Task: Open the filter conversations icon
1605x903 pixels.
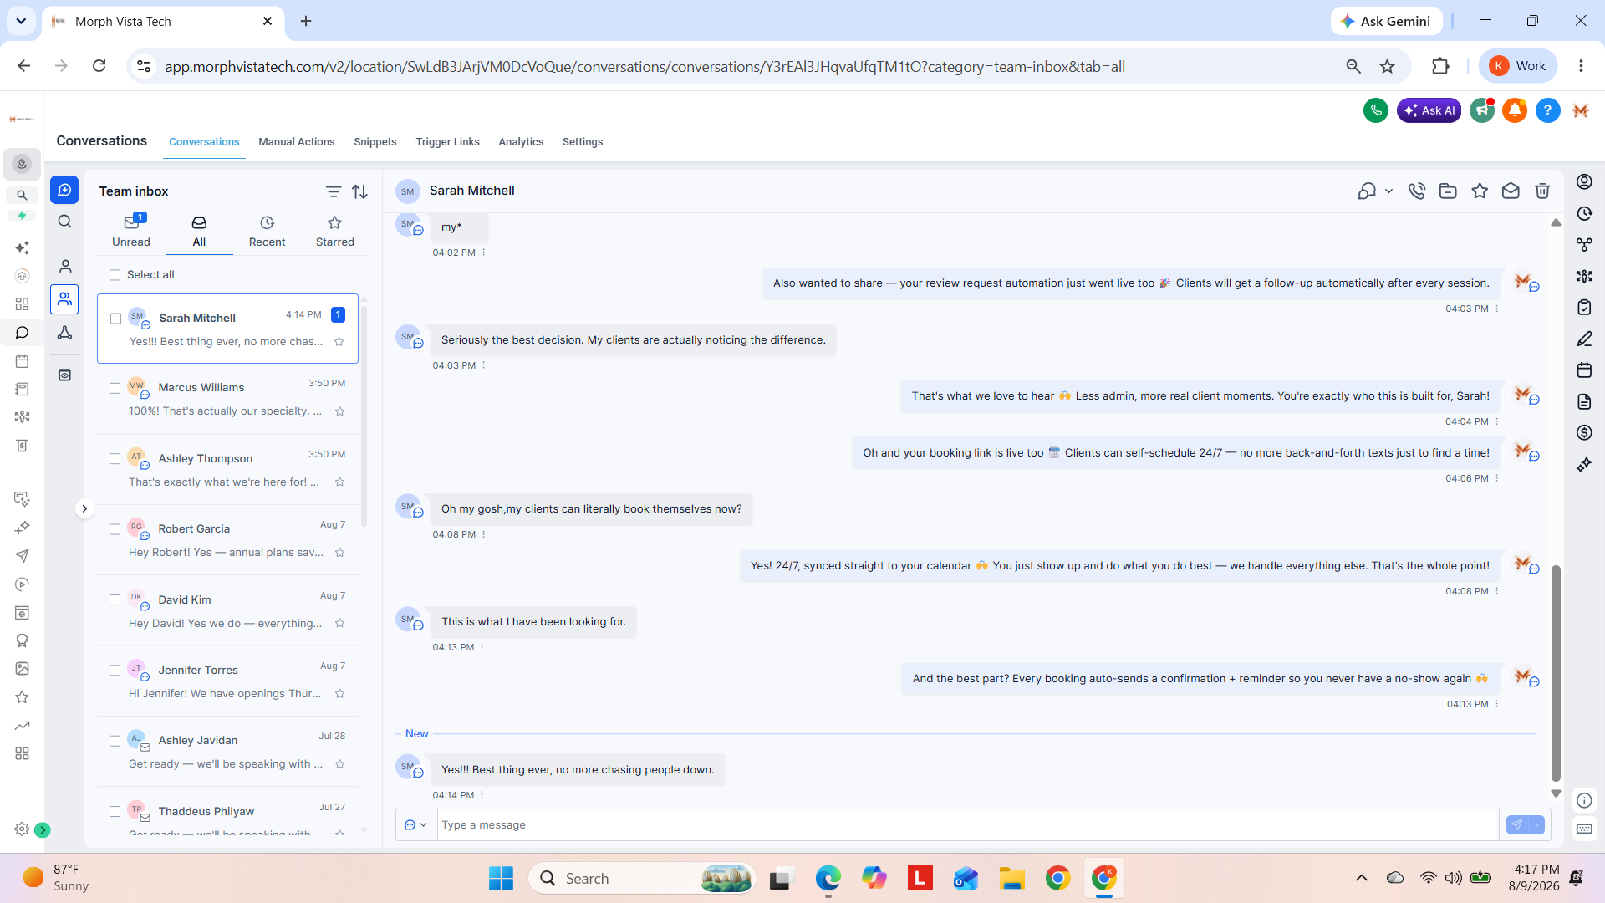Action: 333,191
